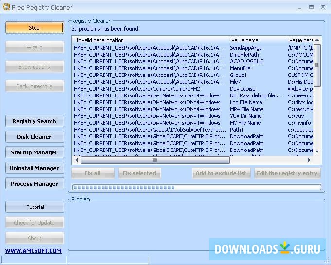
Task: Click the C:\test.div value data
Action: 300,109
